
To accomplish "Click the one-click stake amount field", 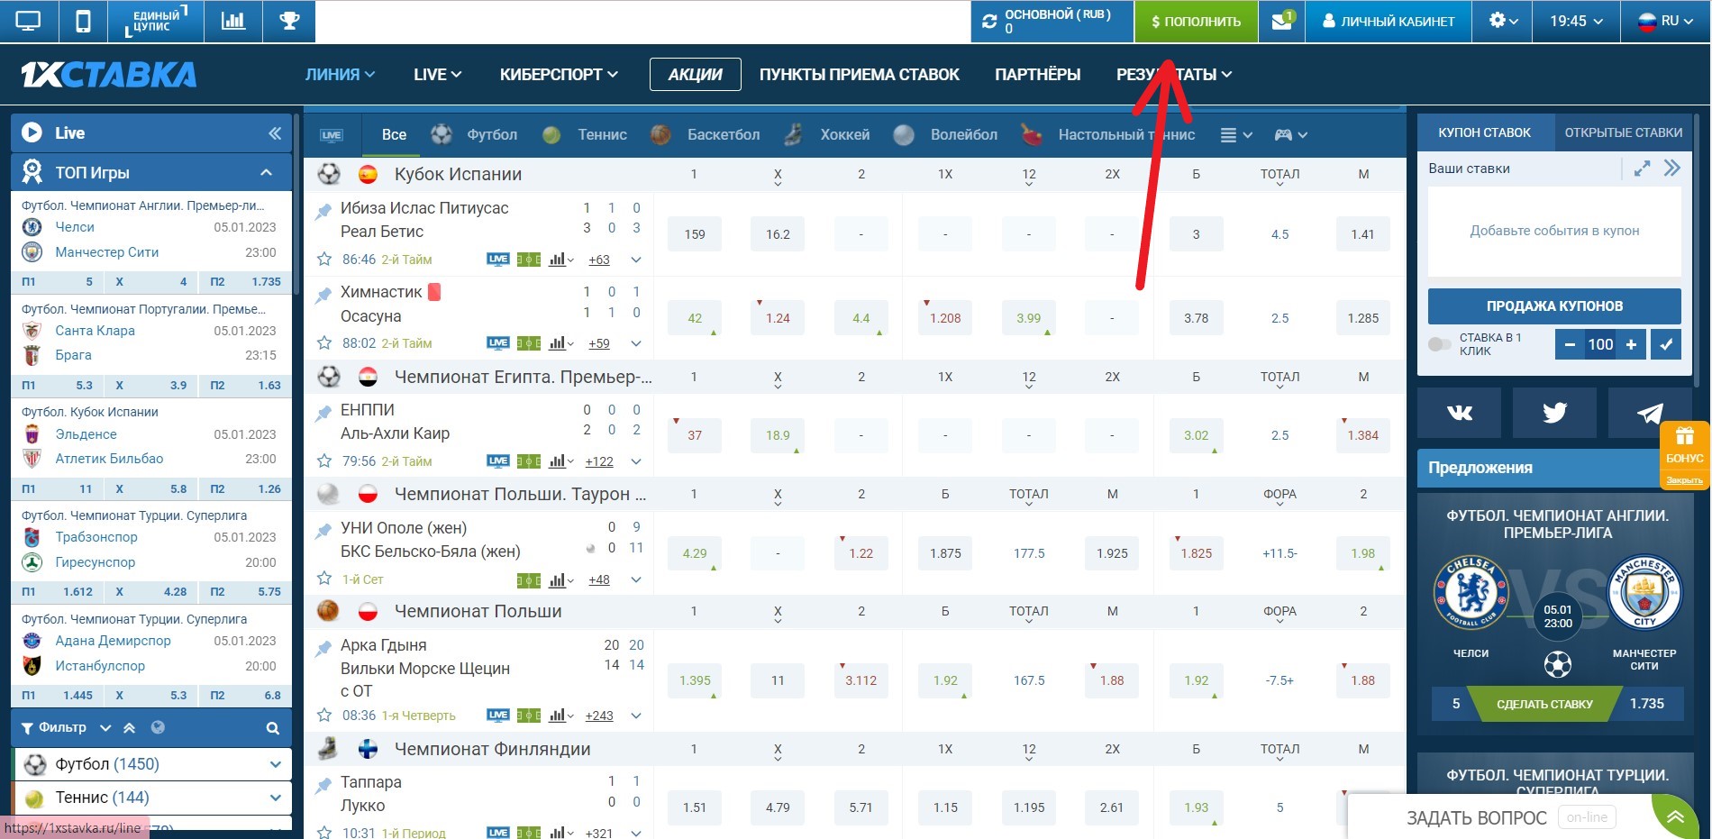I will pos(1600,344).
